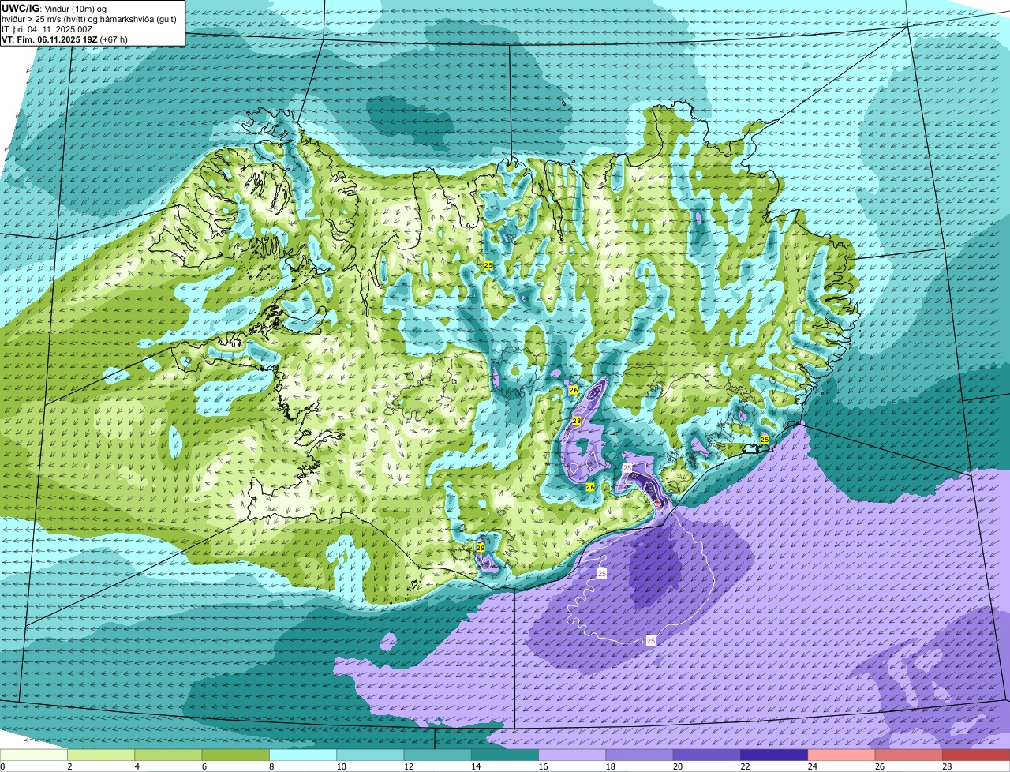
Task: Click the yellow 29 gust label on the map
Action: point(481,547)
